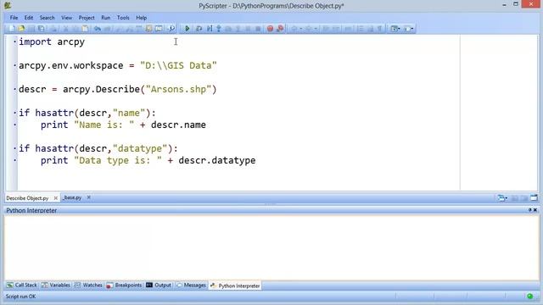Open the Search menu
The height and width of the screenshot is (305, 543).
(48, 18)
